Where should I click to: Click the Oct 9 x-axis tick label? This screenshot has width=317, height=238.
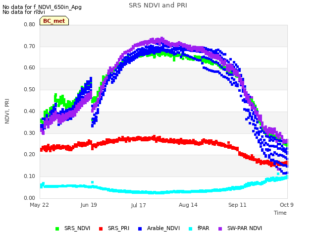(286, 205)
